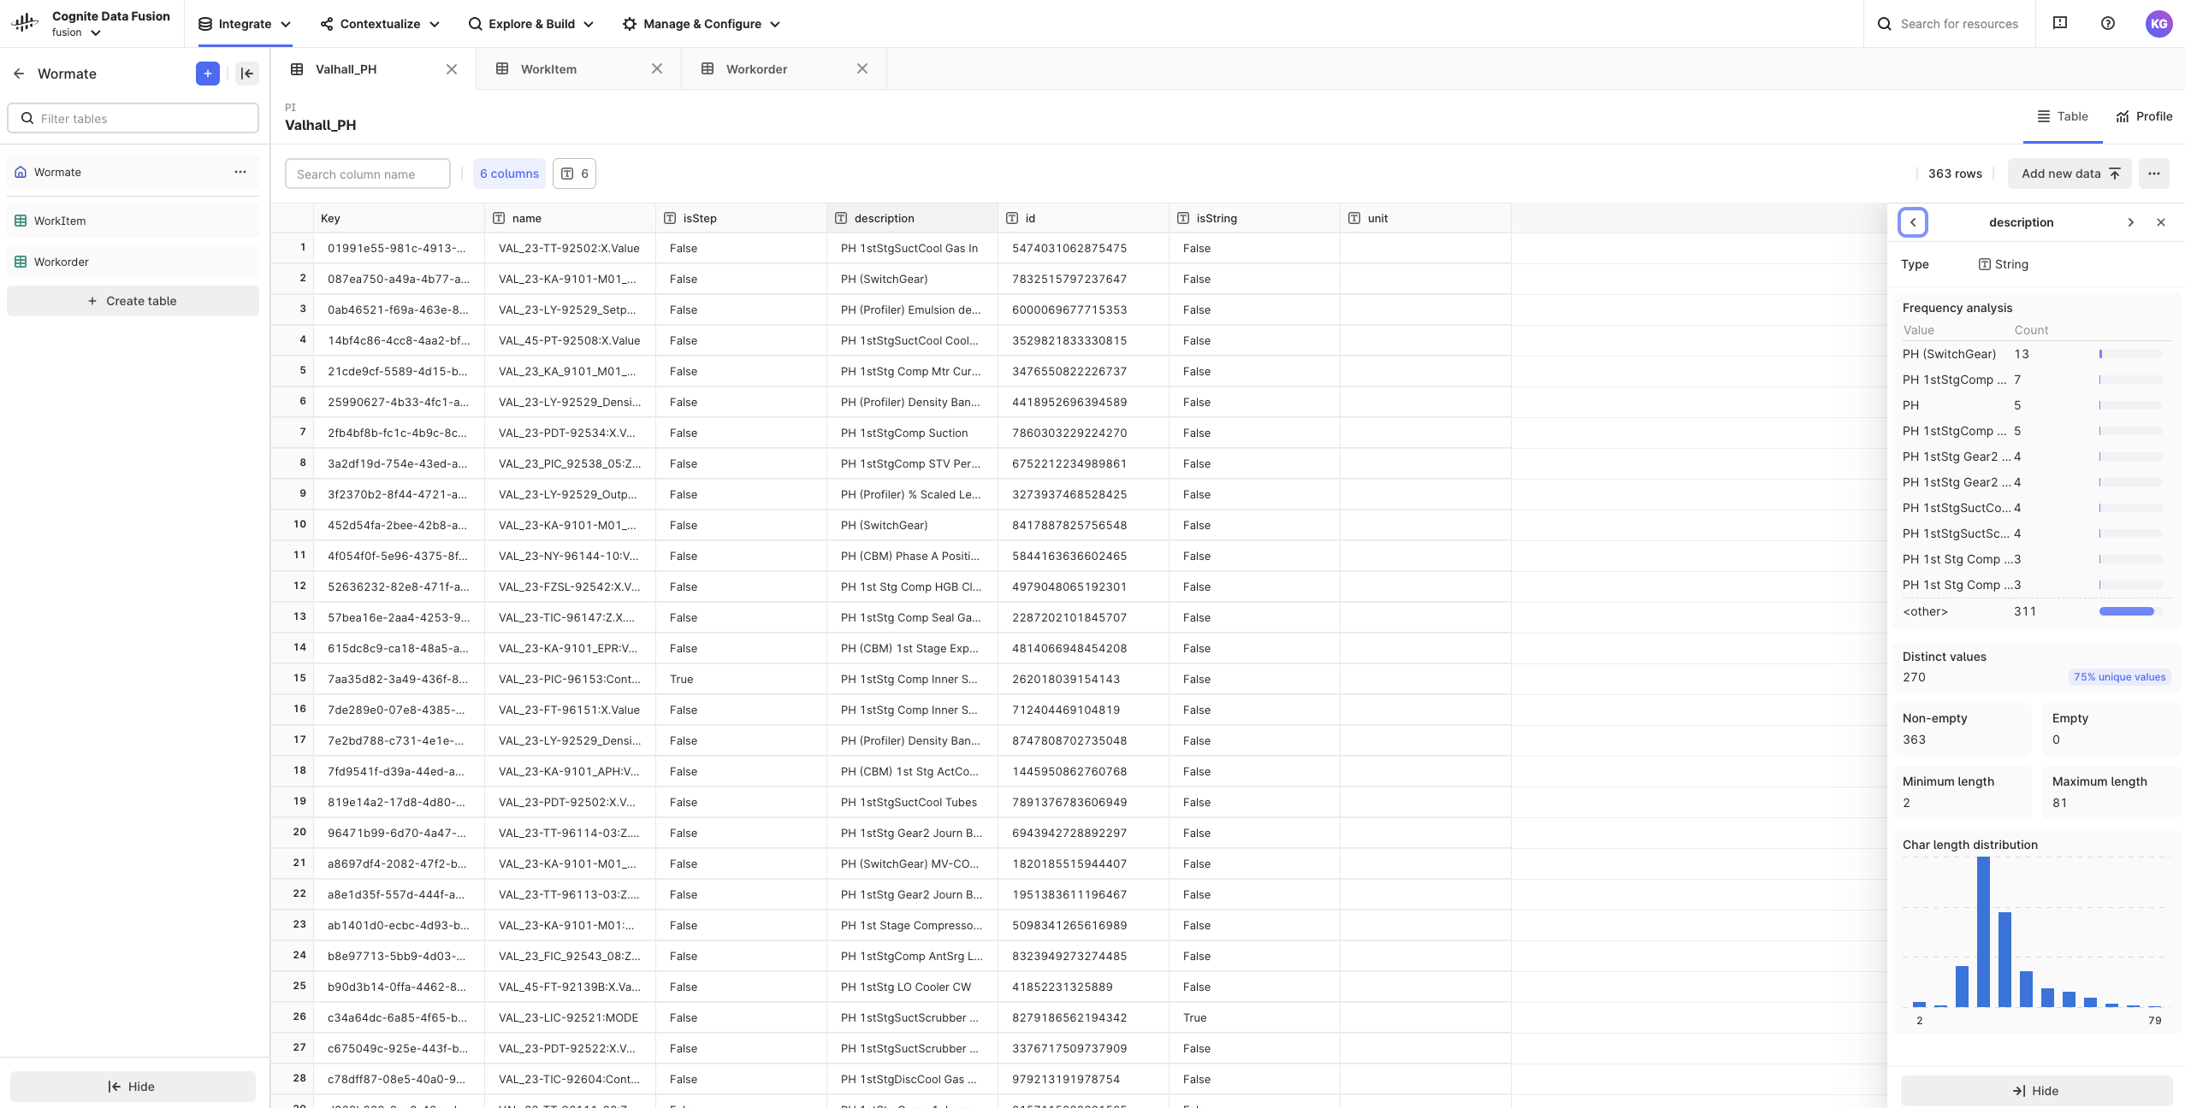Open the help question mark icon

[x=2108, y=23]
